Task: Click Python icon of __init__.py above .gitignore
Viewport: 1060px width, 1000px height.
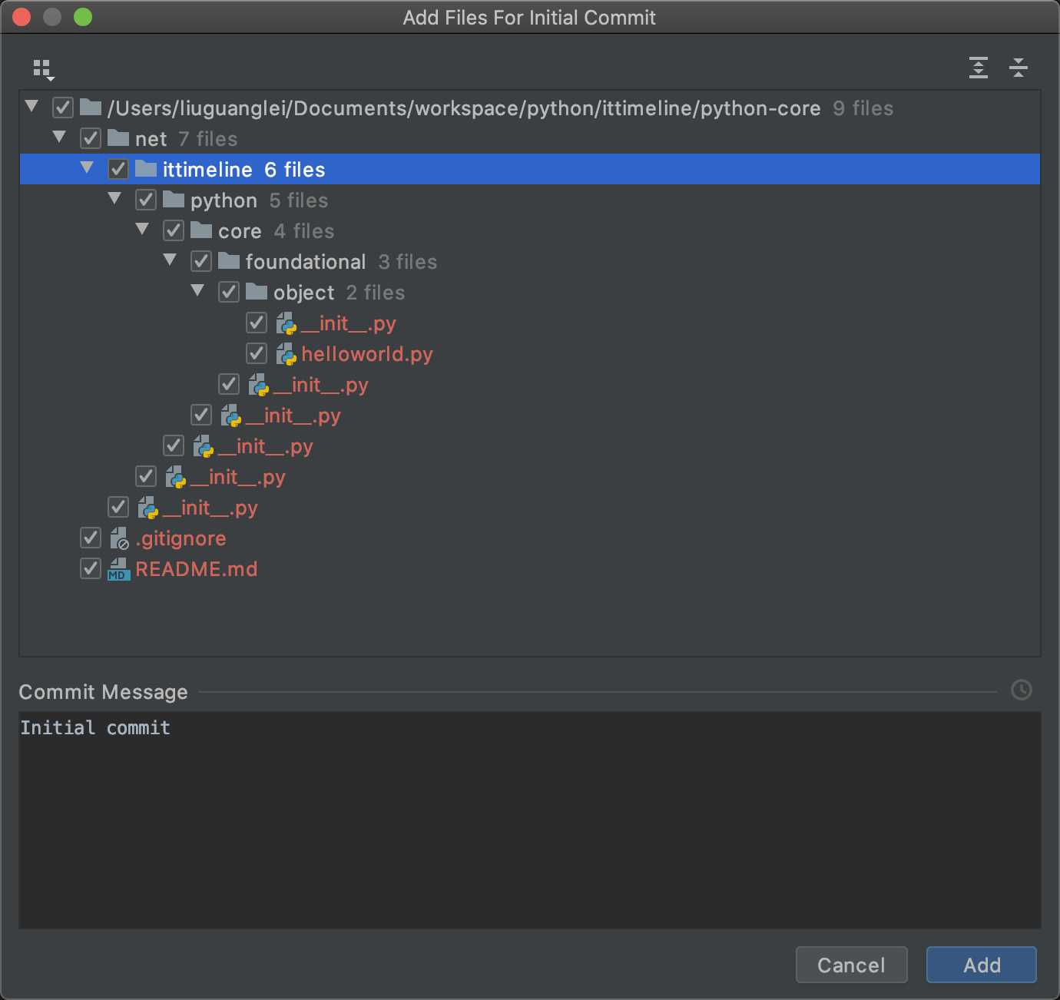Action: click(x=147, y=508)
